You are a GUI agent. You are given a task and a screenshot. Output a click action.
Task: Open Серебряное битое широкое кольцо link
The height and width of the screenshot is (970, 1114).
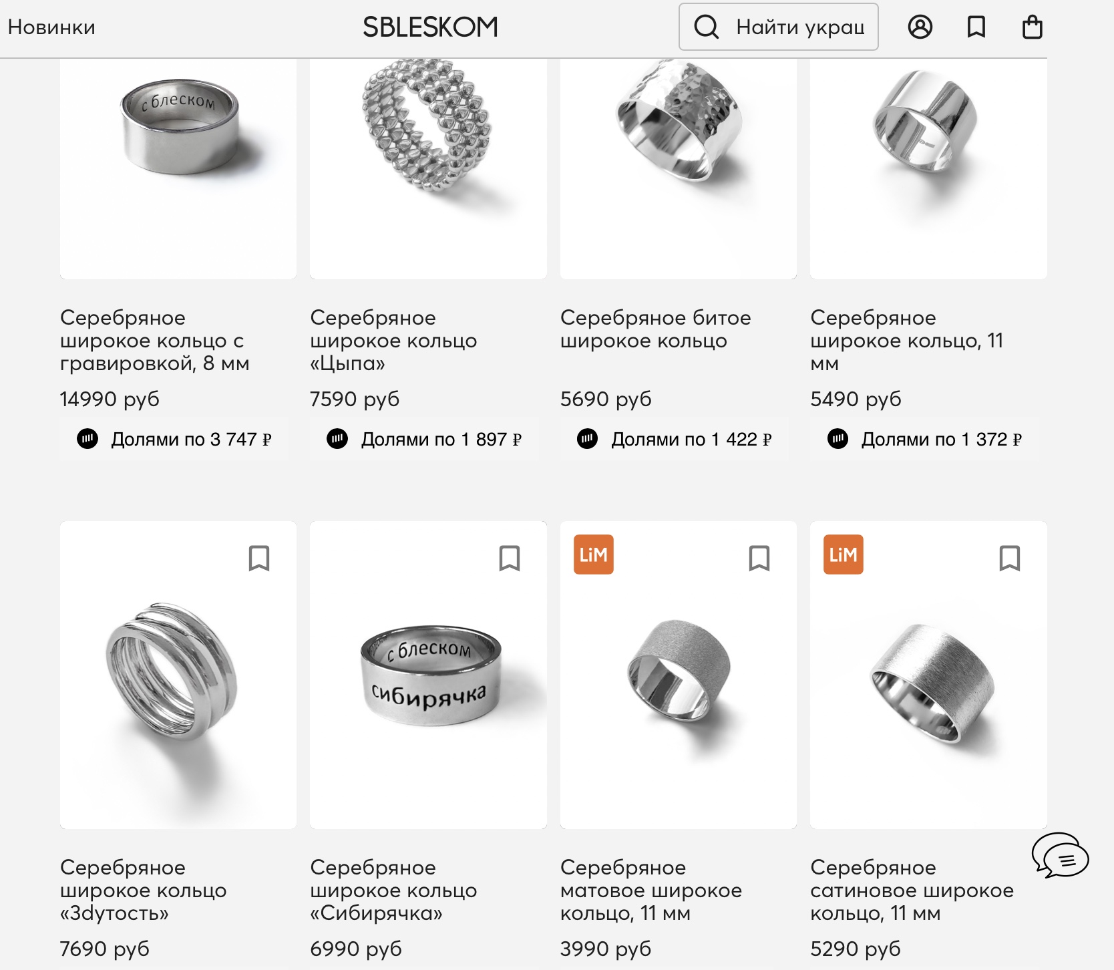click(x=655, y=329)
